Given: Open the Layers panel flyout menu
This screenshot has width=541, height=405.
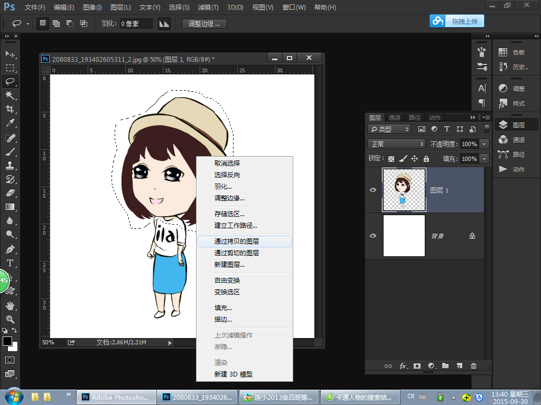Looking at the screenshot, I should tap(486, 118).
